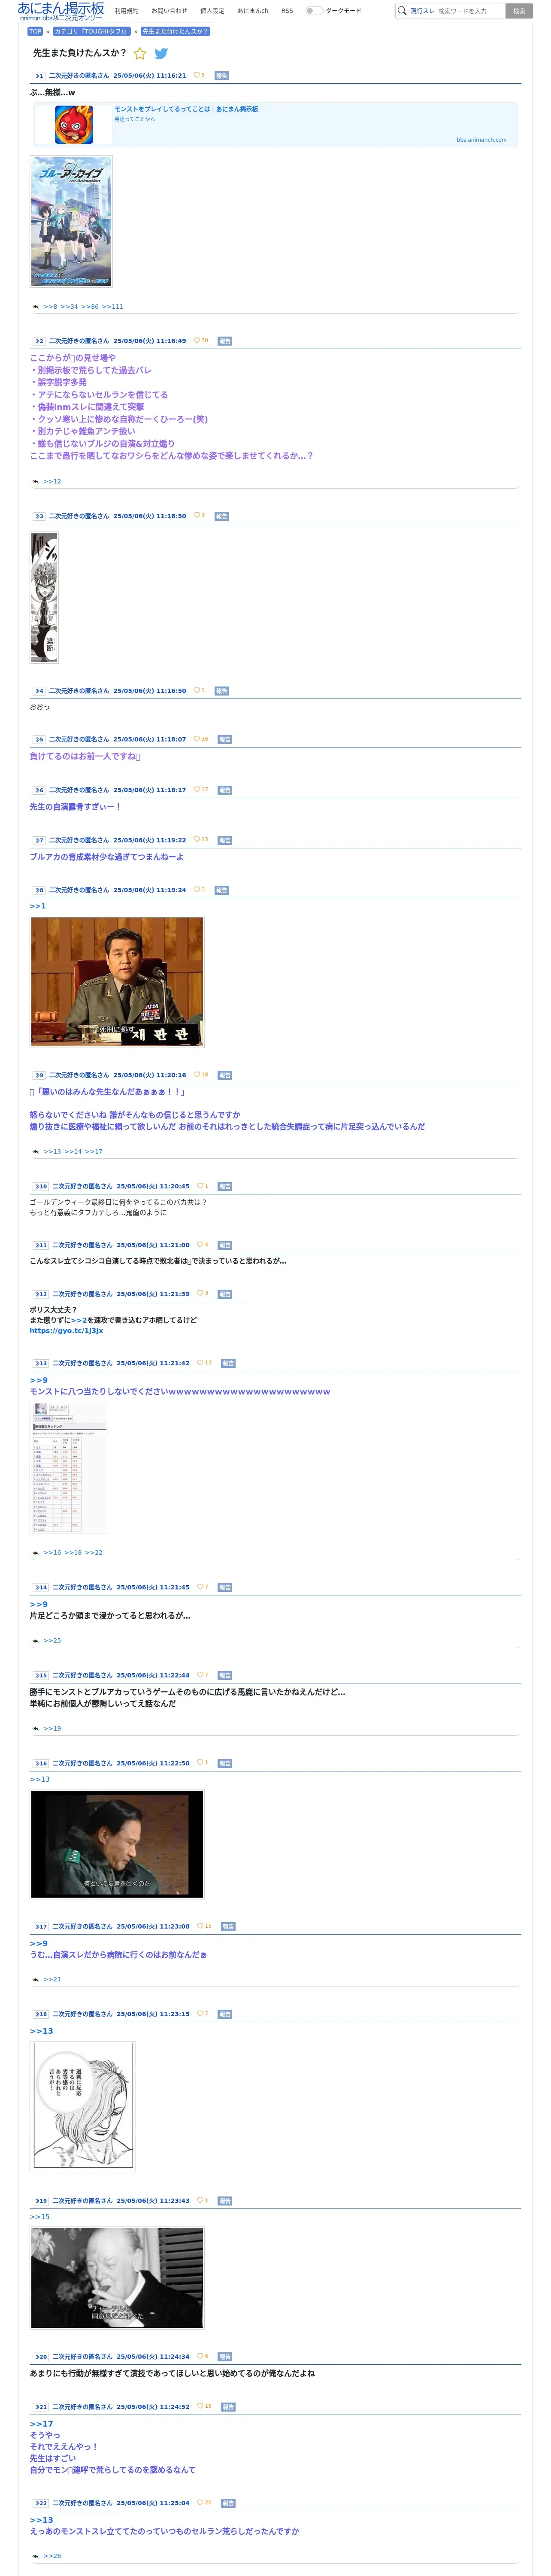Like post >>3 with its heart icon
Image resolution: width=551 pixels, height=2576 pixels.
[x=197, y=515]
